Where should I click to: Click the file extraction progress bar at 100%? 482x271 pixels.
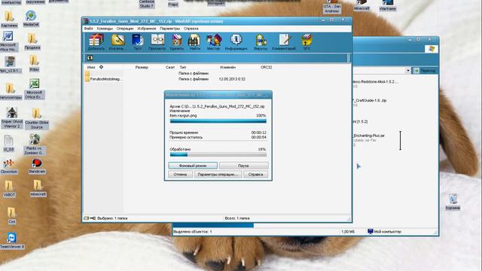tap(218, 121)
